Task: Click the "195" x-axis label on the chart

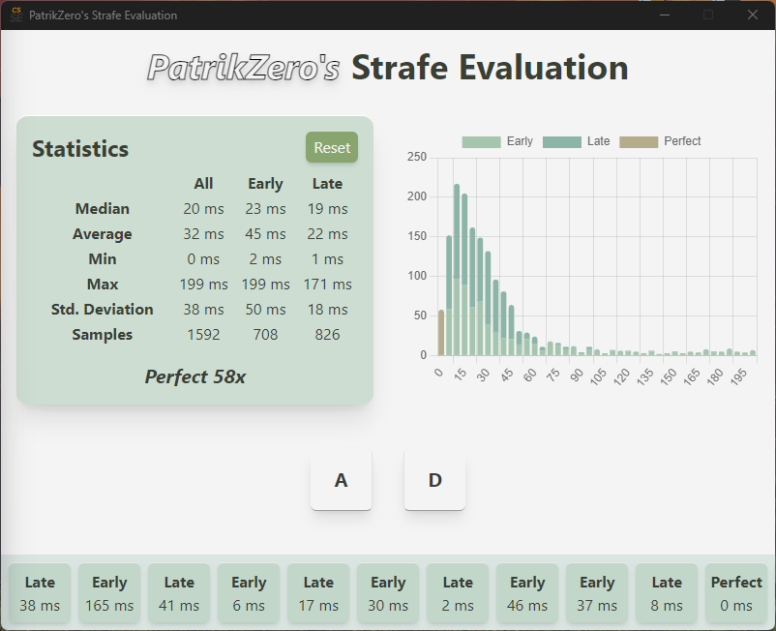Action: coord(738,376)
